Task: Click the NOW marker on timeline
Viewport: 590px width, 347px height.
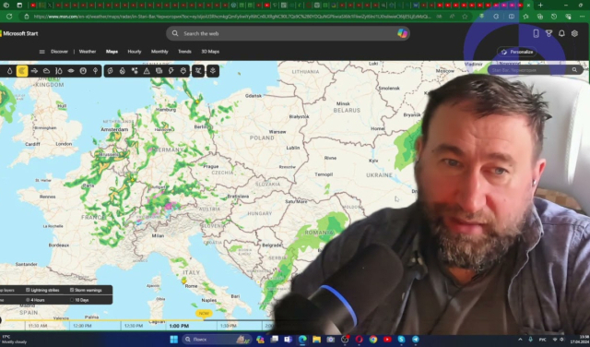Action: 204,314
